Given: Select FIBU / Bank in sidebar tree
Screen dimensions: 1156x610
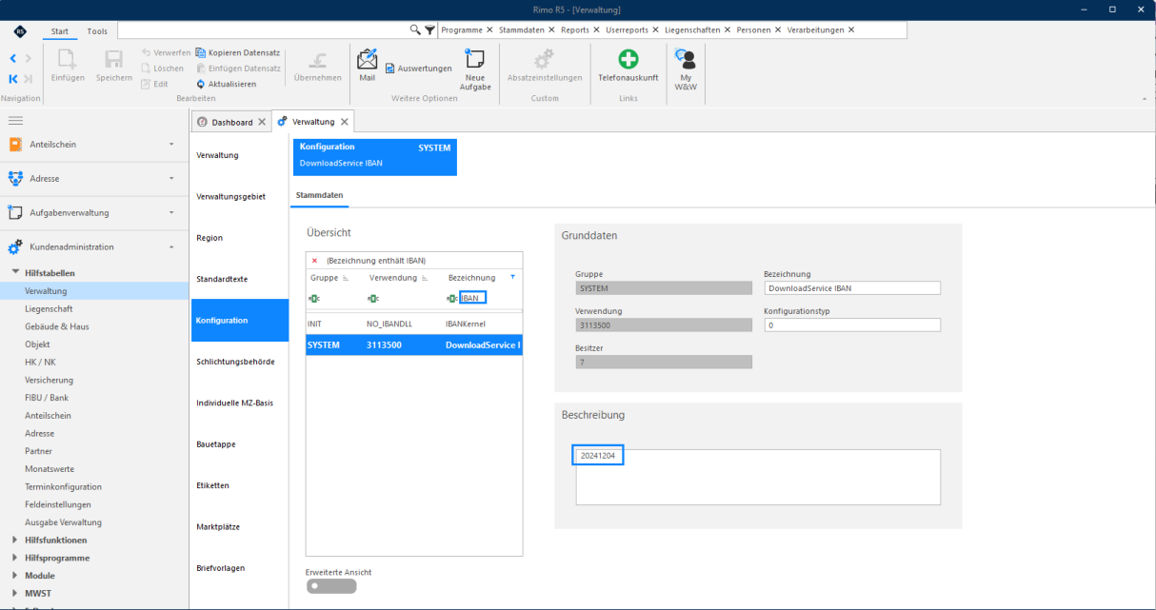Looking at the screenshot, I should coord(47,398).
